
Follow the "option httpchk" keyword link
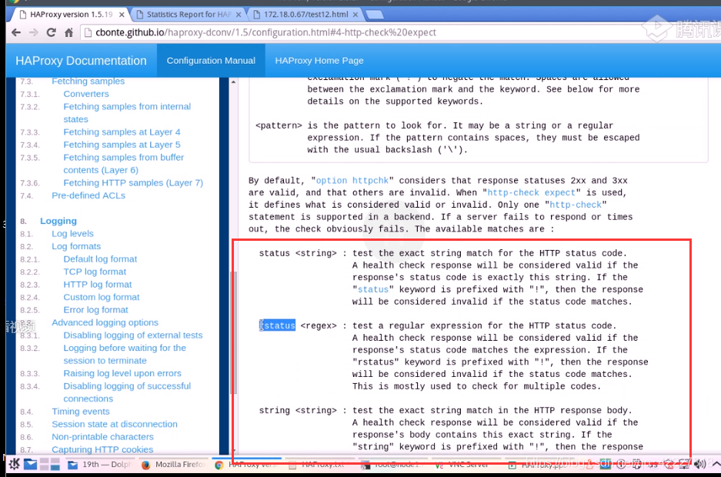click(x=352, y=181)
